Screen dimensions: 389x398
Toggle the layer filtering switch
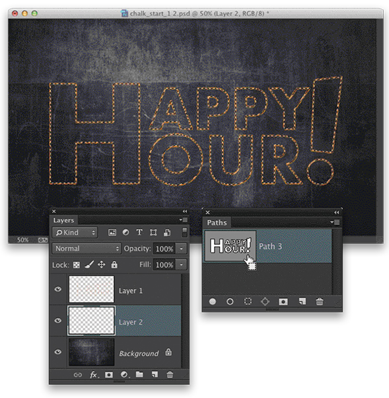tap(185, 232)
